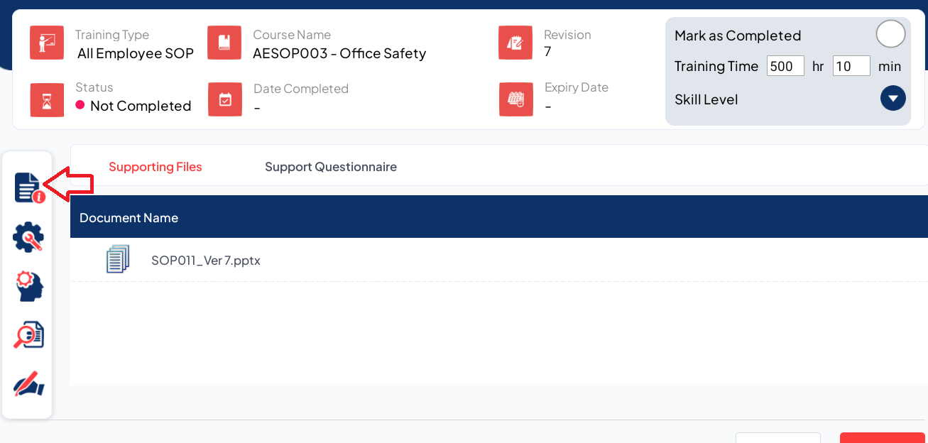Click the Revision icon

click(x=515, y=43)
